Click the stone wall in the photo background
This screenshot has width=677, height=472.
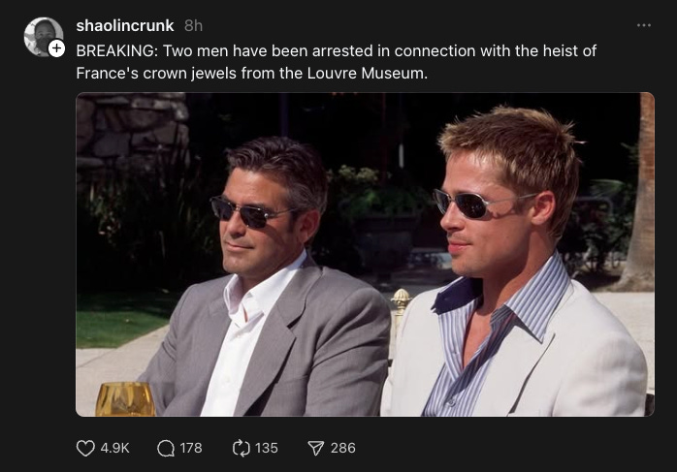[x=132, y=130]
